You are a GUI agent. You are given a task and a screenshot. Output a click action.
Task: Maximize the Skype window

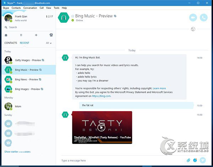[x=198, y=3]
